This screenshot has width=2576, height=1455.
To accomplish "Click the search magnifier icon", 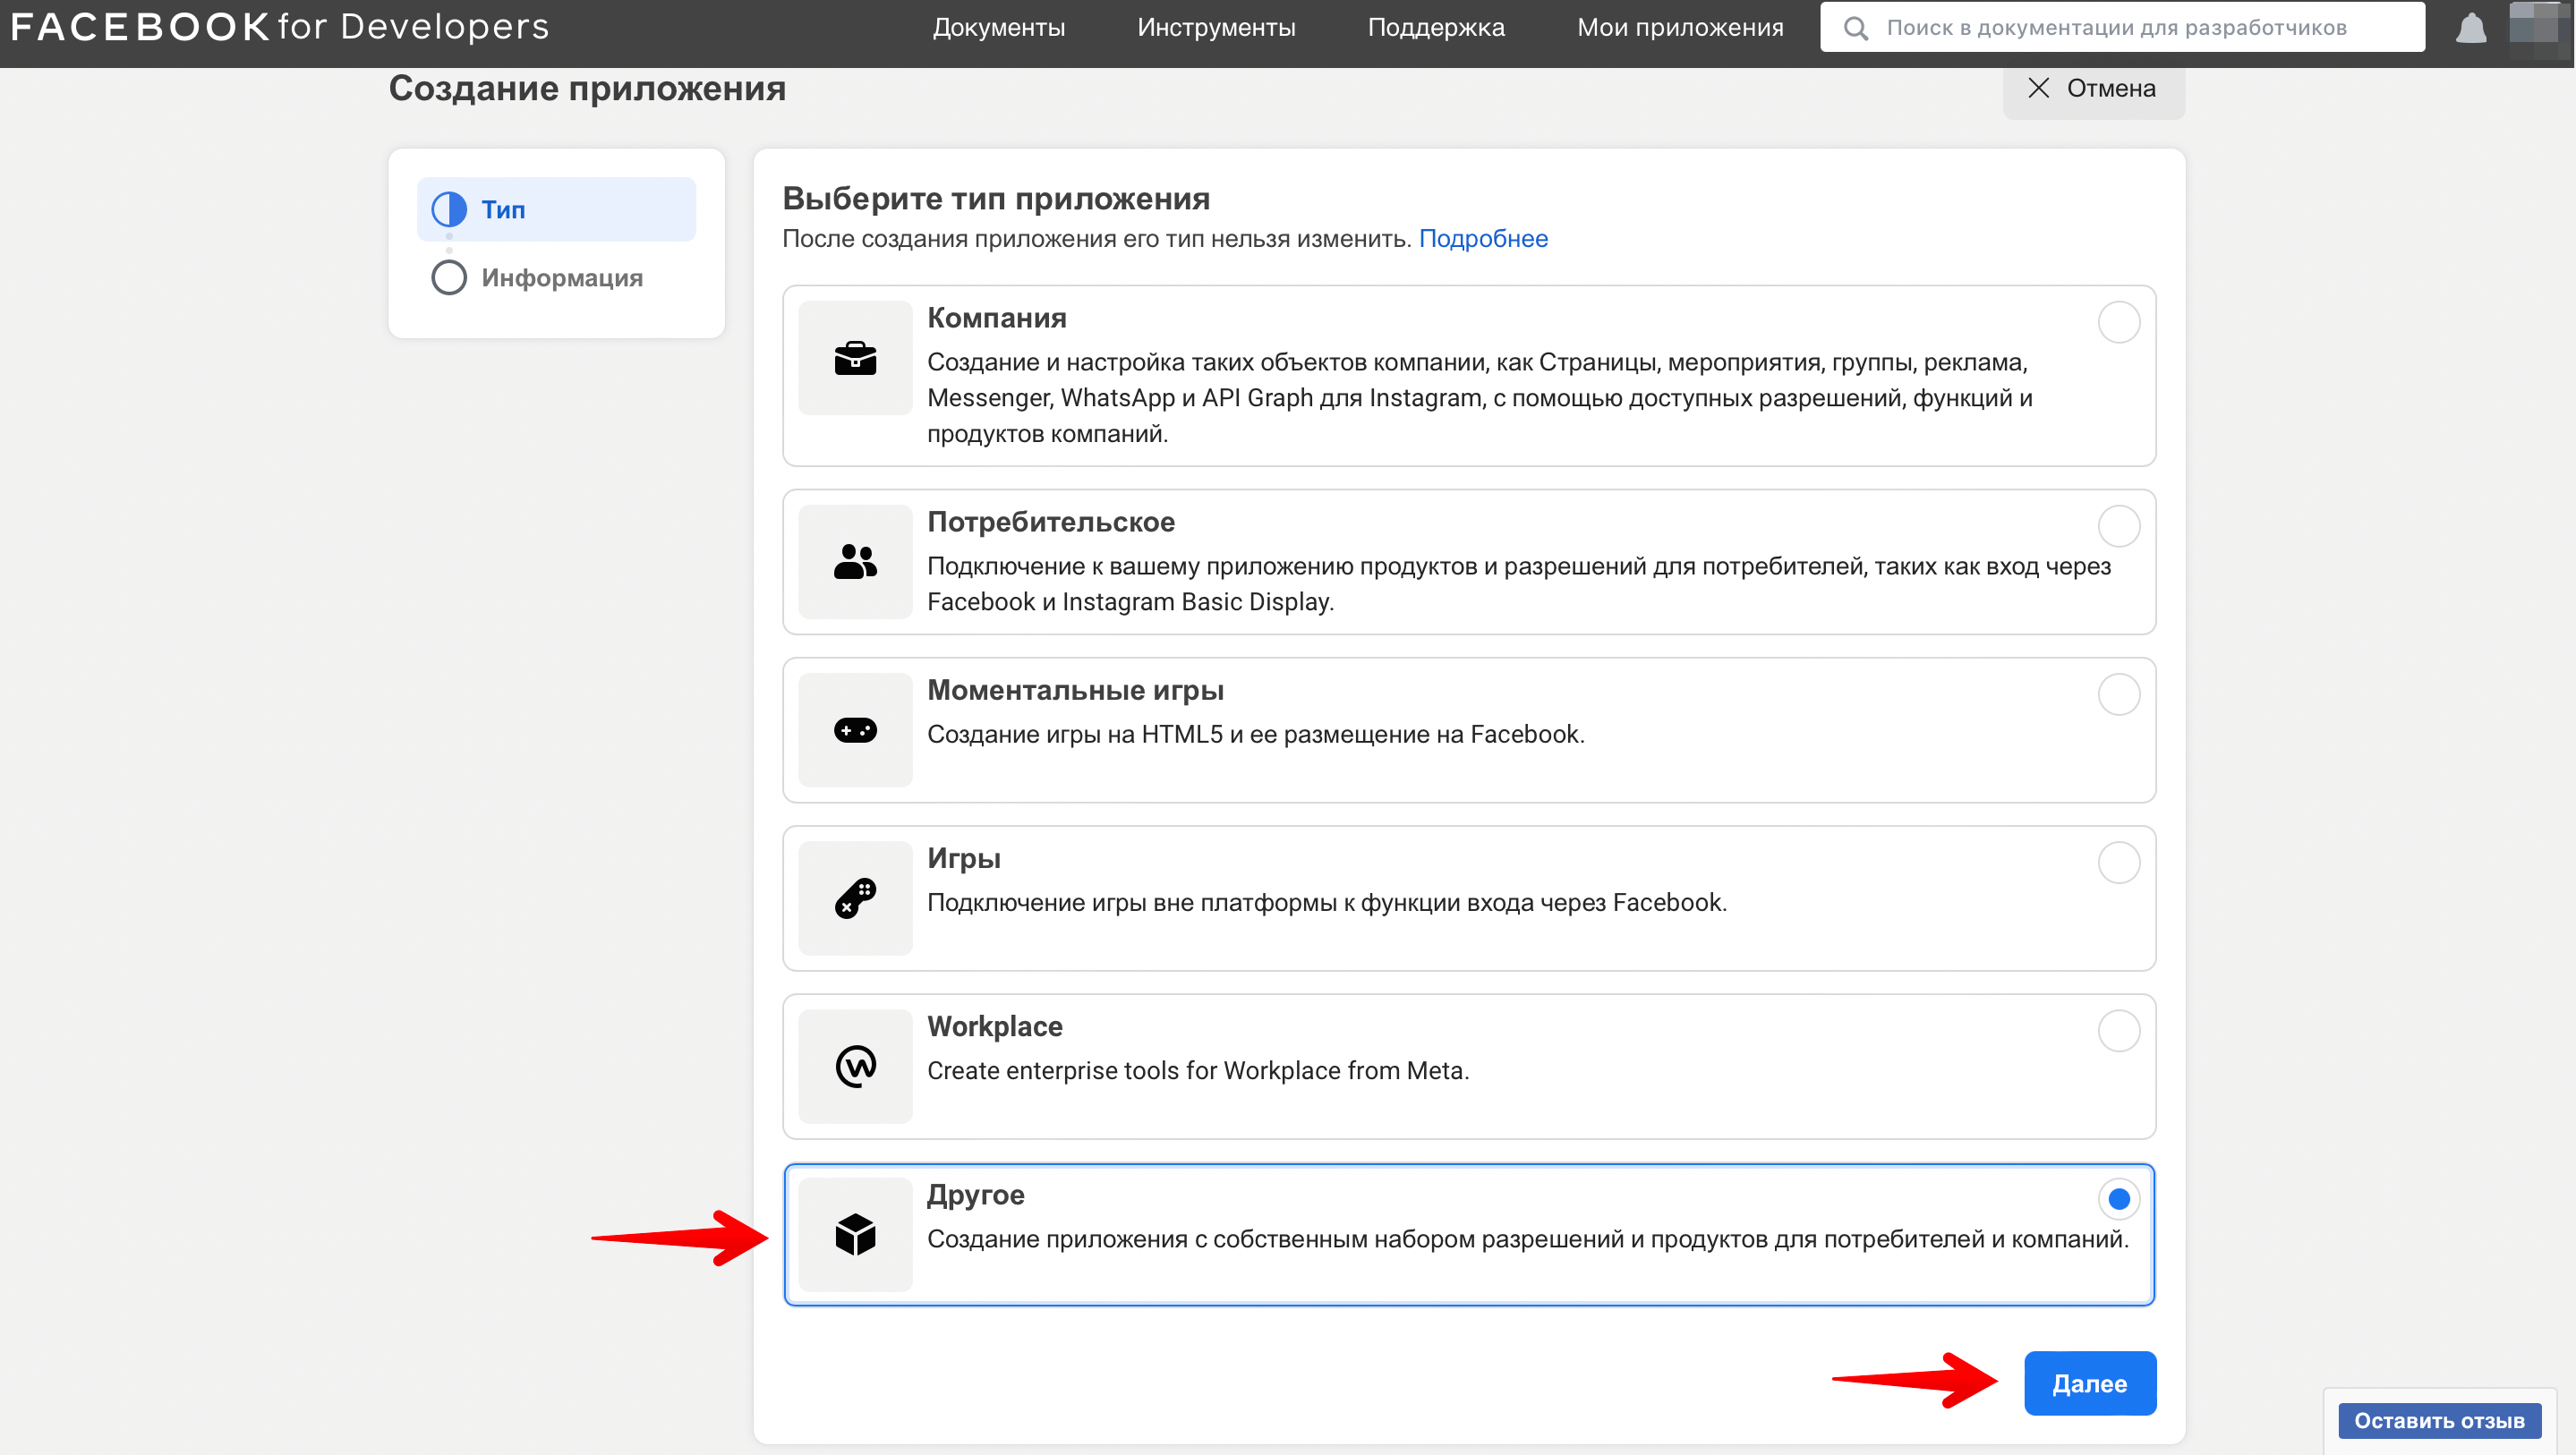I will [x=1855, y=28].
